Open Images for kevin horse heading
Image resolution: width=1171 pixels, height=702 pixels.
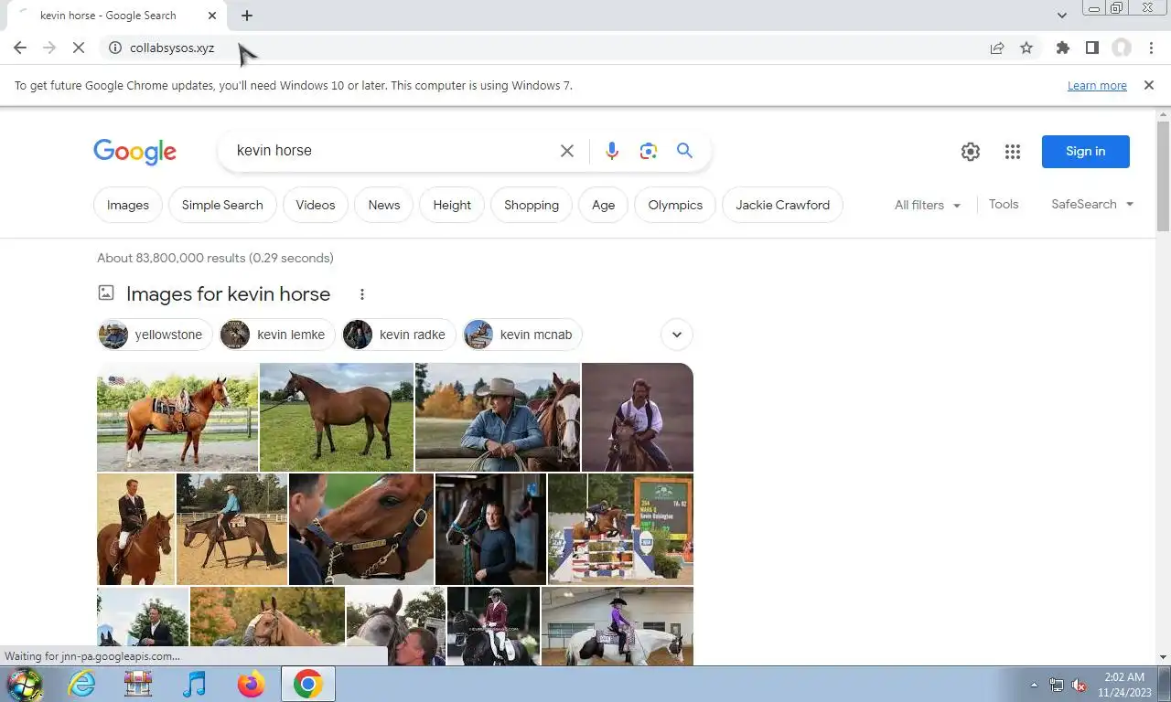228,294
